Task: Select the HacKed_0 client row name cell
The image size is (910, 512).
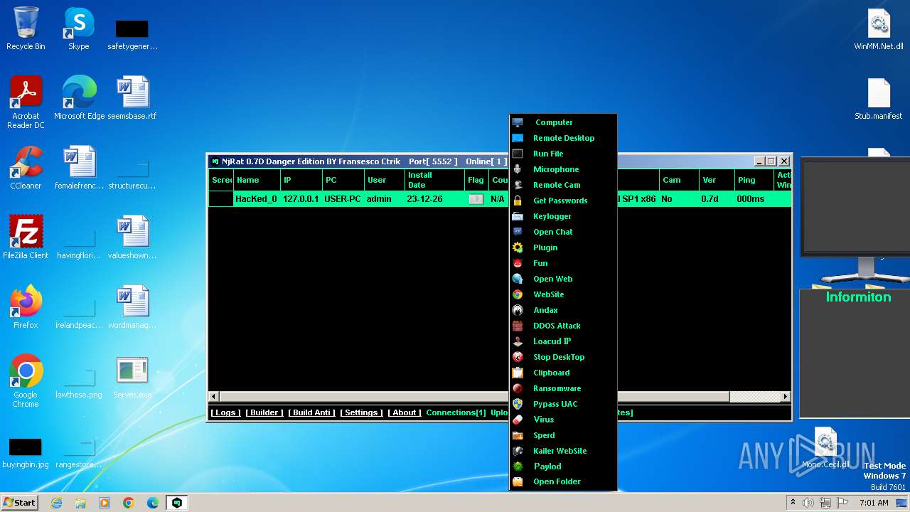Action: 256,199
